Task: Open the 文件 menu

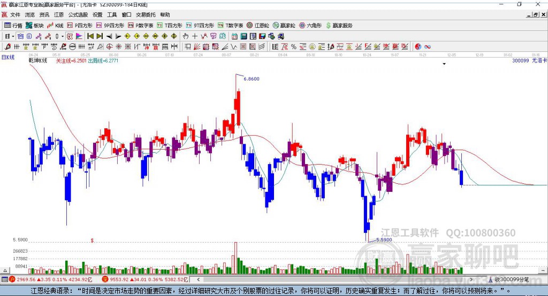Action: 16,14
